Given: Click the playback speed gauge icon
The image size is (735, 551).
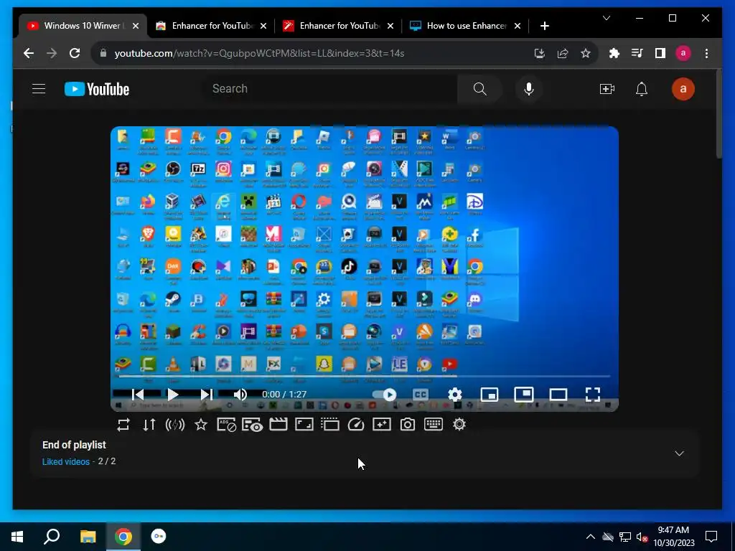Looking at the screenshot, I should pyautogui.click(x=356, y=425).
